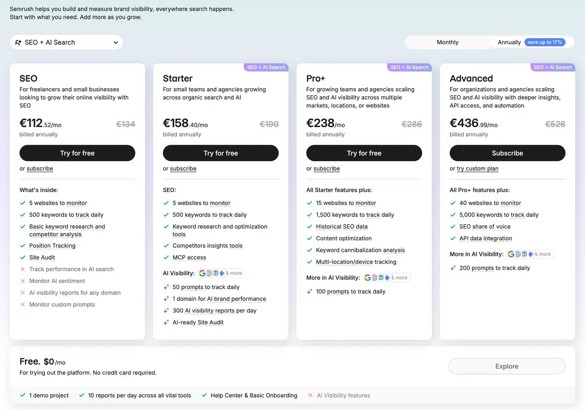Click checkmark beside SEO 'Position Tracking'
Viewport: 585px width, 410px height.
[x=22, y=246]
